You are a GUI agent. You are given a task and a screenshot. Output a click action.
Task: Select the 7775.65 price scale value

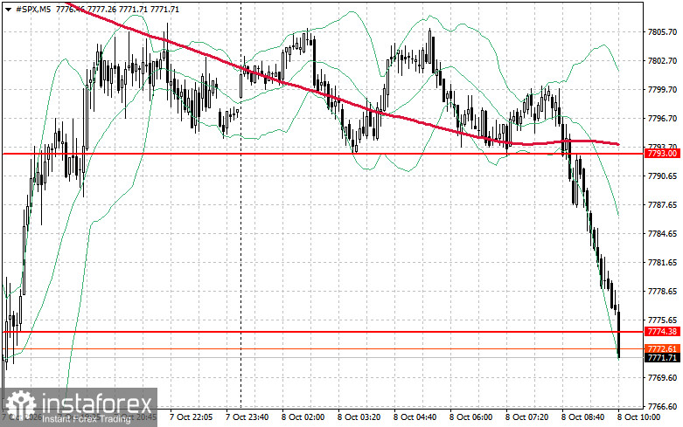tap(662, 320)
